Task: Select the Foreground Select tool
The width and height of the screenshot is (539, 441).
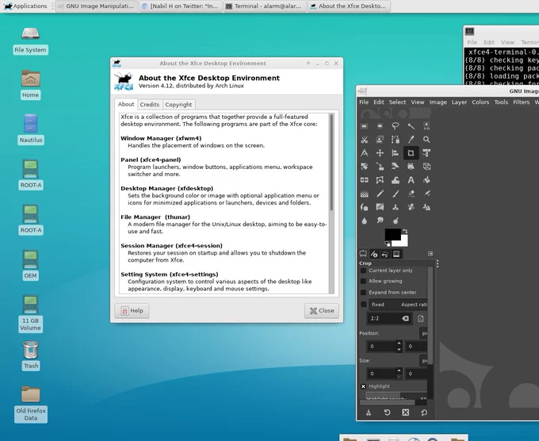Action: [380, 140]
